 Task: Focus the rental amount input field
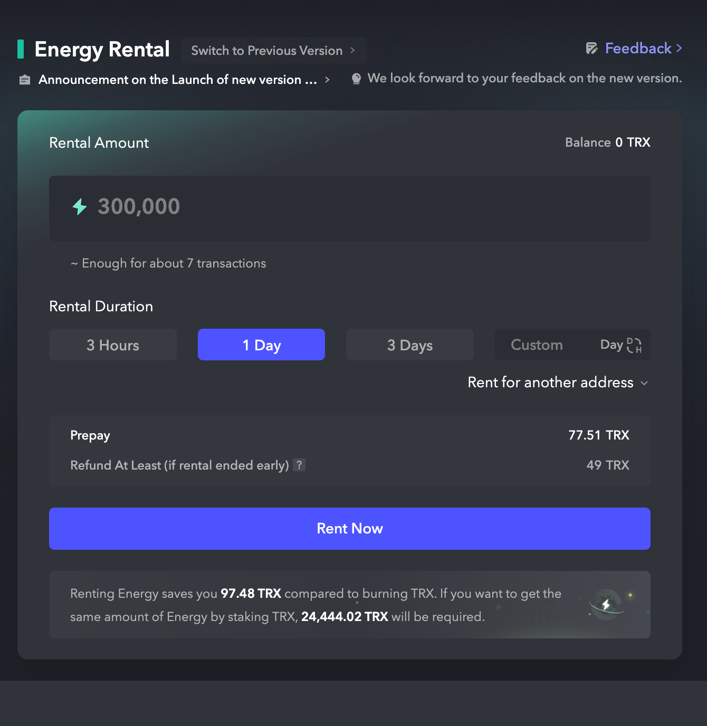pyautogui.click(x=350, y=208)
